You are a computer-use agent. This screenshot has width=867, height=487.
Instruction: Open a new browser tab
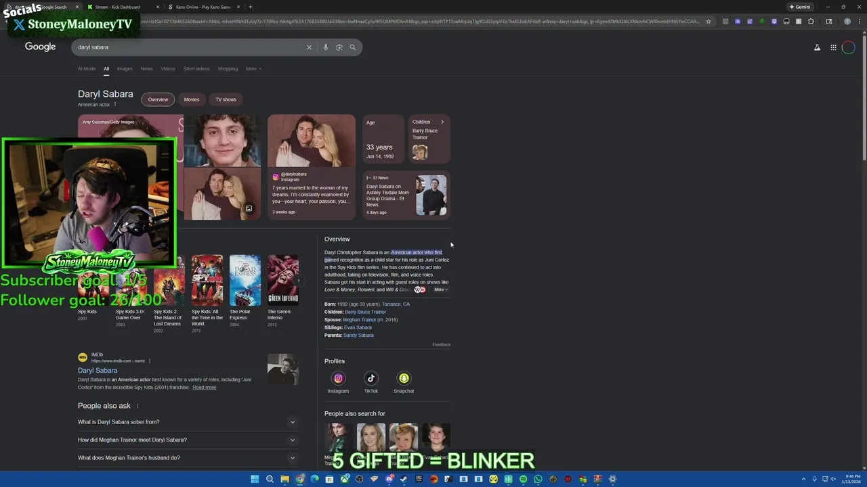pos(251,7)
